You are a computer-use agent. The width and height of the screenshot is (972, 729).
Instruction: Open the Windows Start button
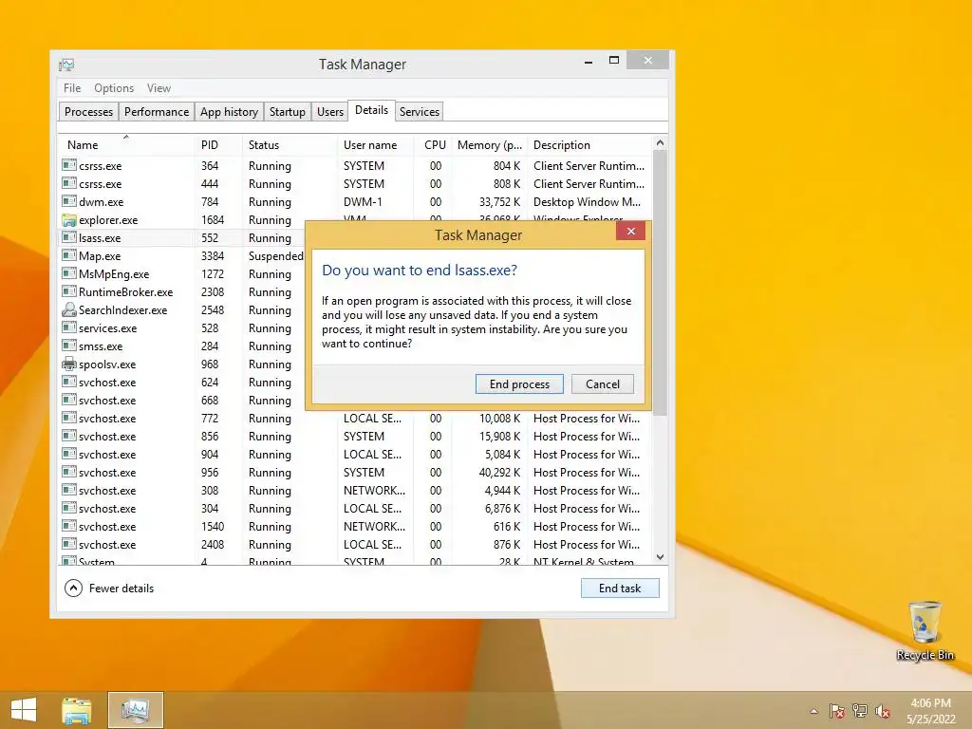pos(24,710)
